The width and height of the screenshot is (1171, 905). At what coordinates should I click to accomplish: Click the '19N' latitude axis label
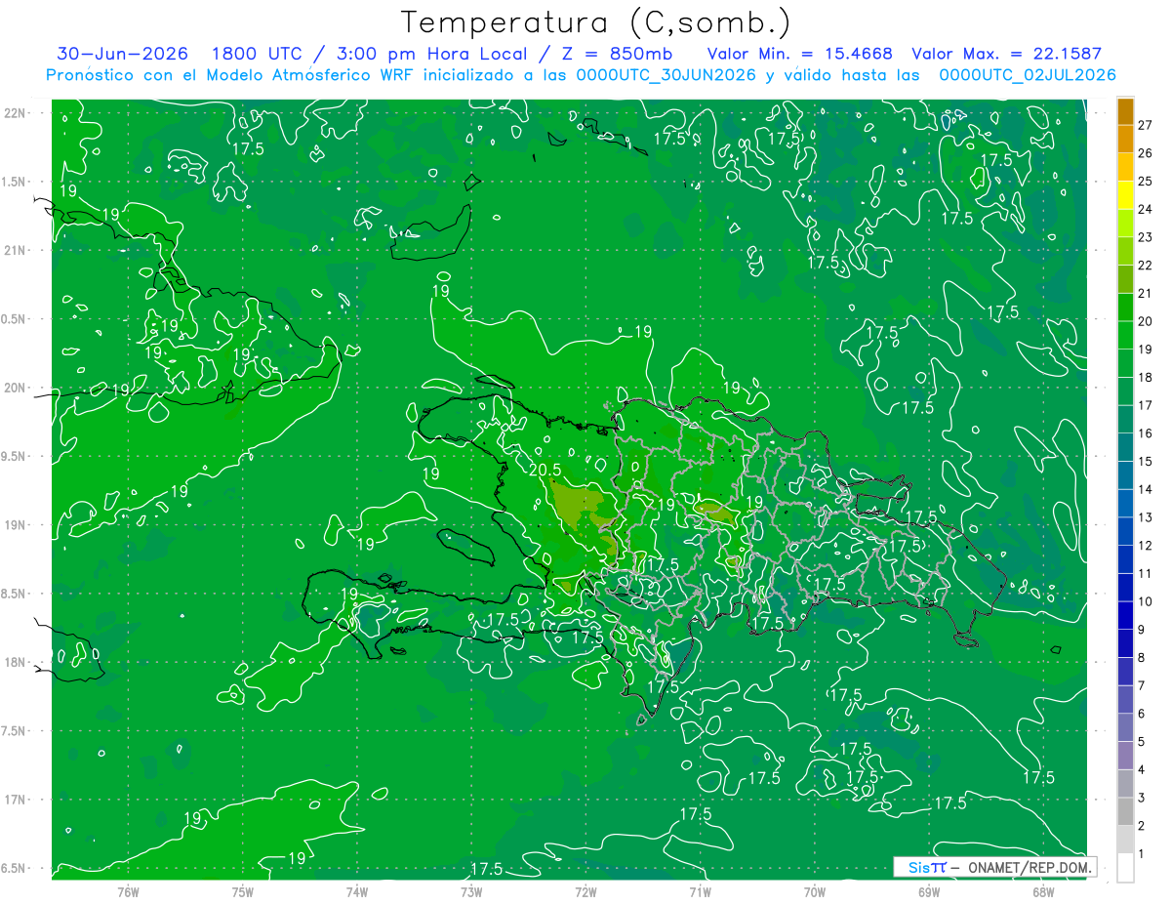point(15,525)
